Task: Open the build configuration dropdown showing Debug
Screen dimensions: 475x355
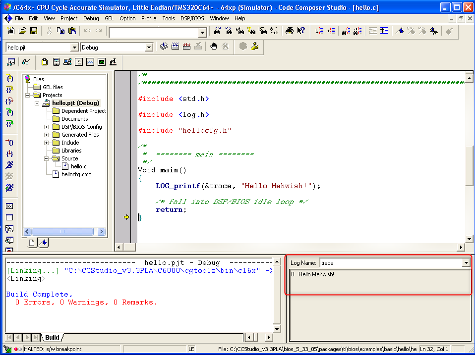Action: (149, 48)
